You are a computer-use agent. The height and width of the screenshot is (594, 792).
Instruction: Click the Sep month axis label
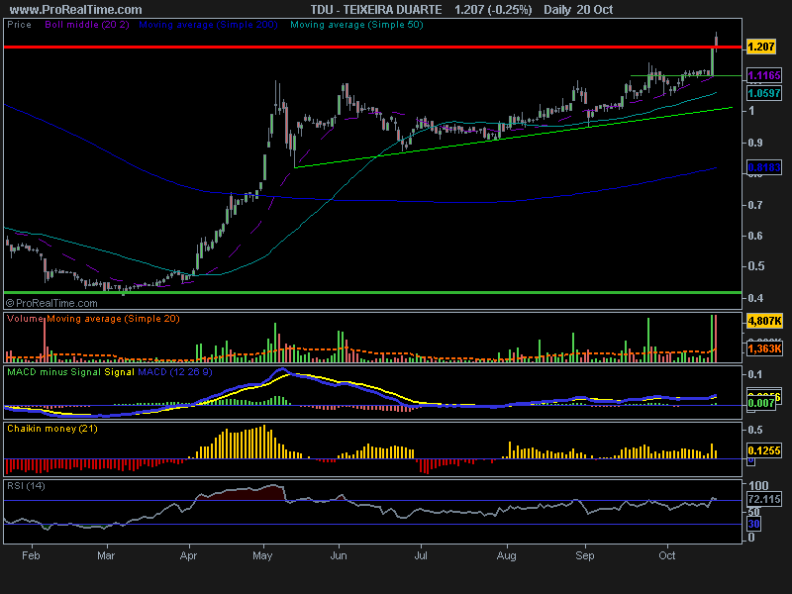coord(585,556)
